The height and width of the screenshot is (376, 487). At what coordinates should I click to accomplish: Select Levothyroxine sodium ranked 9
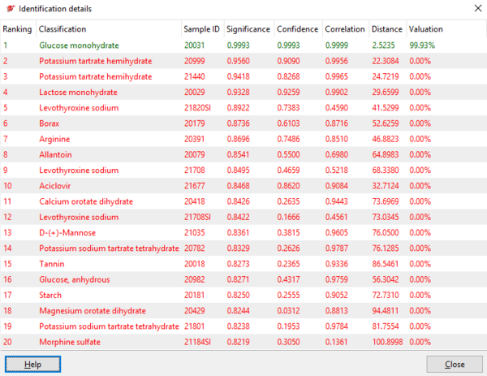point(243,171)
